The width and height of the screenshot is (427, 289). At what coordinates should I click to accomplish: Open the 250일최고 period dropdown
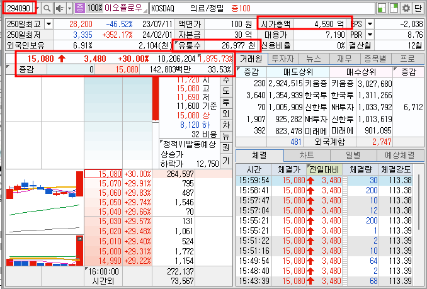pos(48,24)
